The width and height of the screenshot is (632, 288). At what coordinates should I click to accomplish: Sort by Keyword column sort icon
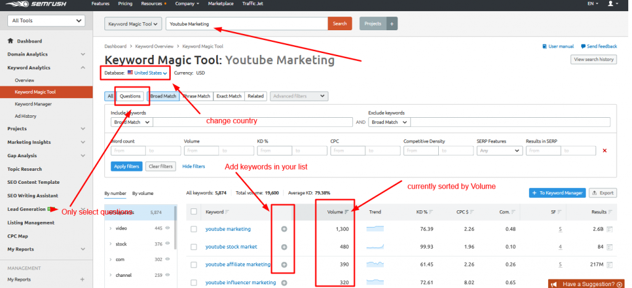click(227, 212)
